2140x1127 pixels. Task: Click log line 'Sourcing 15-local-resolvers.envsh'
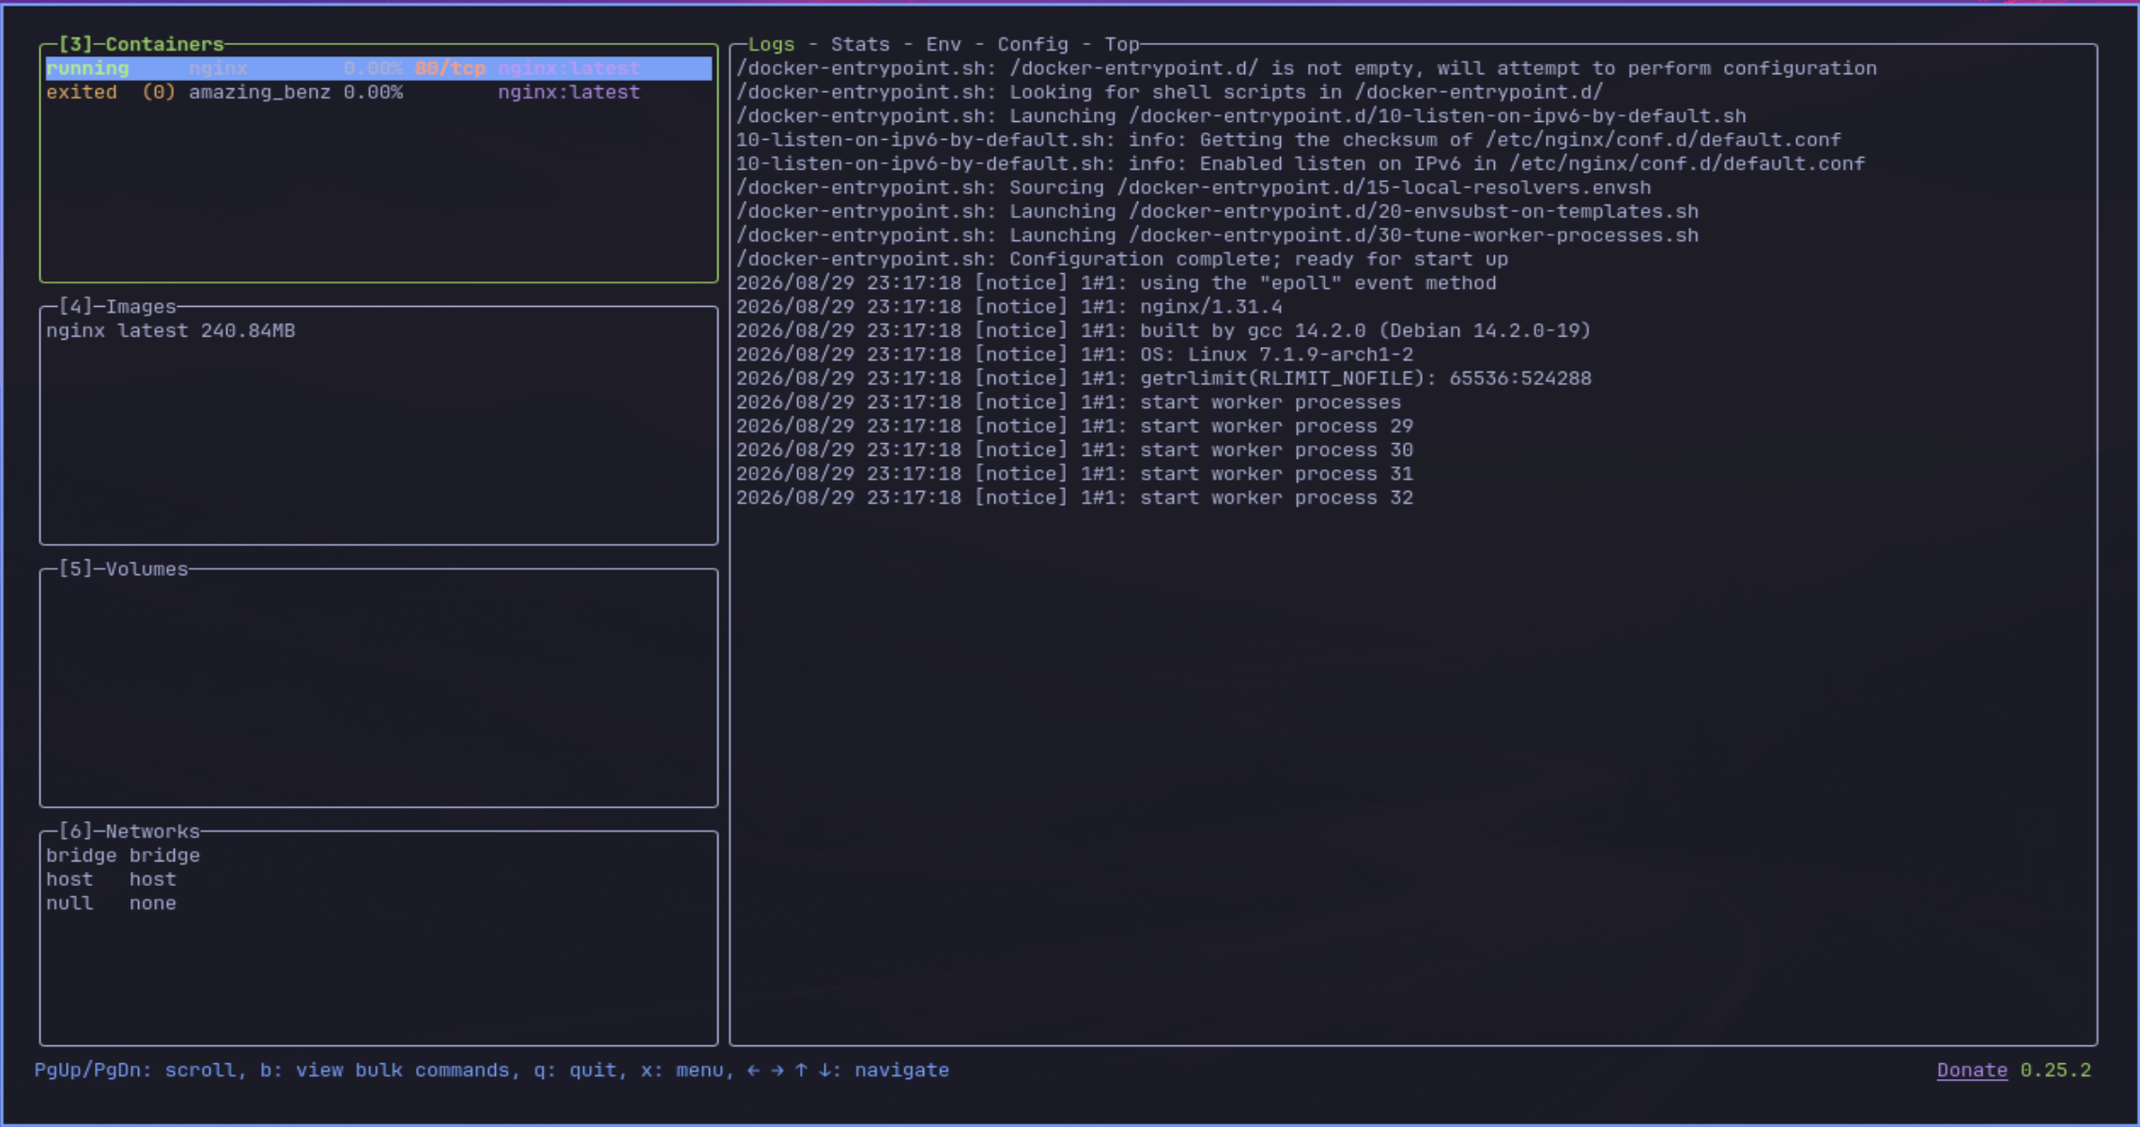click(x=1193, y=188)
